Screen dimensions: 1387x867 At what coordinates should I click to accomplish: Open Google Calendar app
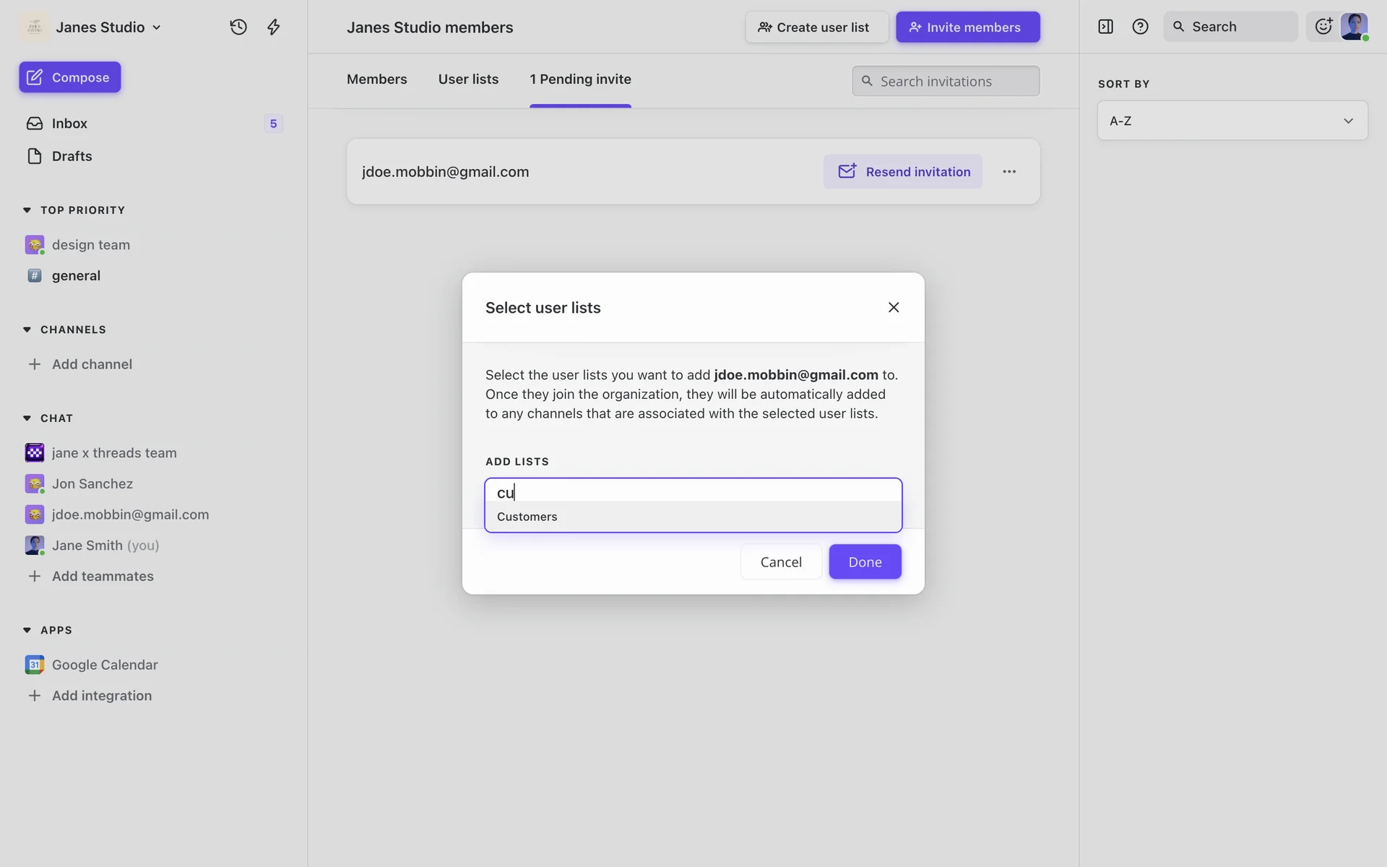tap(105, 665)
